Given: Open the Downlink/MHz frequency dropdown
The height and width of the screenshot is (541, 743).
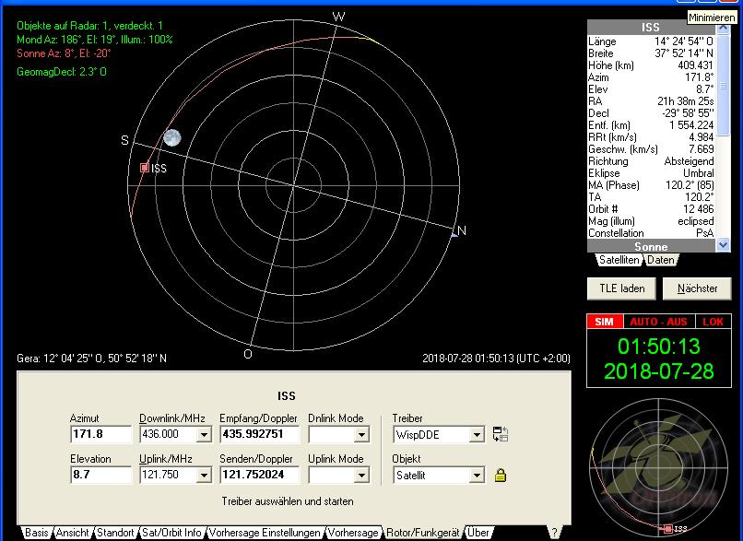Looking at the screenshot, I should click(x=204, y=434).
